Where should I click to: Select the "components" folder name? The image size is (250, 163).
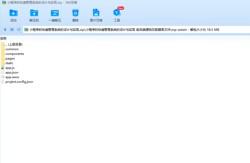click(x=15, y=54)
